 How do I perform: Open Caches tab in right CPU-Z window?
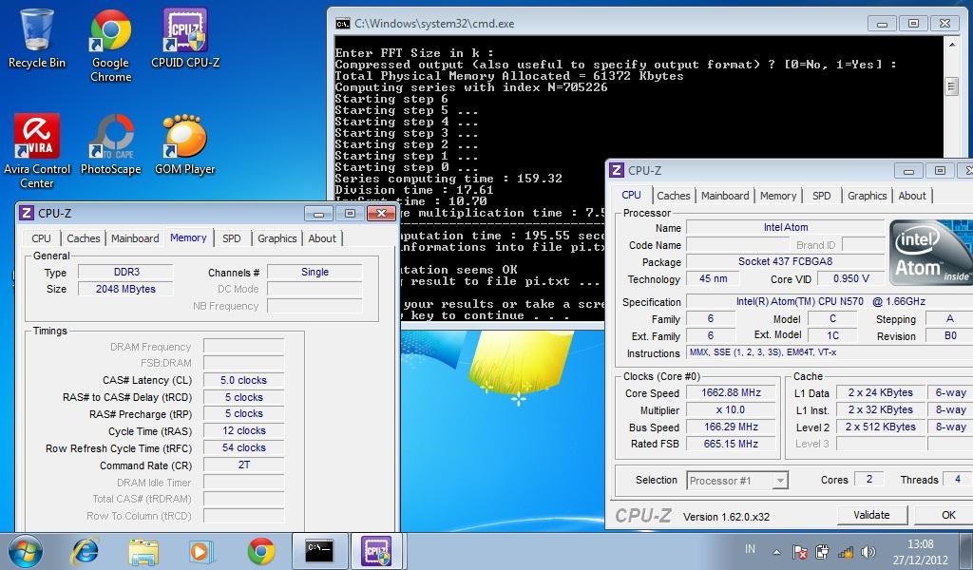click(674, 196)
